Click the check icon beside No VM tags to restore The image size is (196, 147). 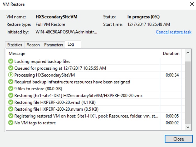[11, 123]
